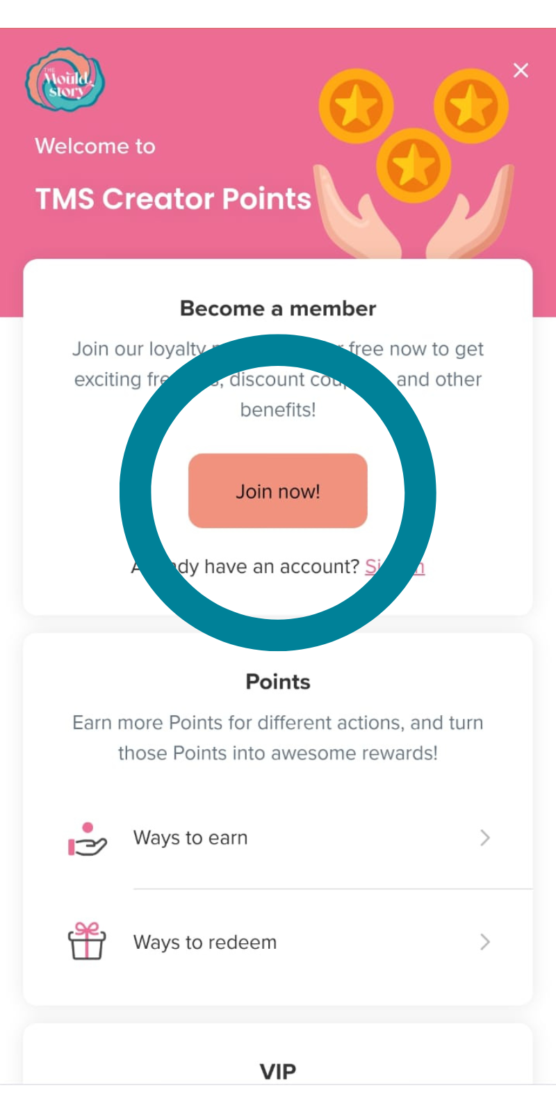Click the hand-with-coin earn icon

[x=87, y=838]
